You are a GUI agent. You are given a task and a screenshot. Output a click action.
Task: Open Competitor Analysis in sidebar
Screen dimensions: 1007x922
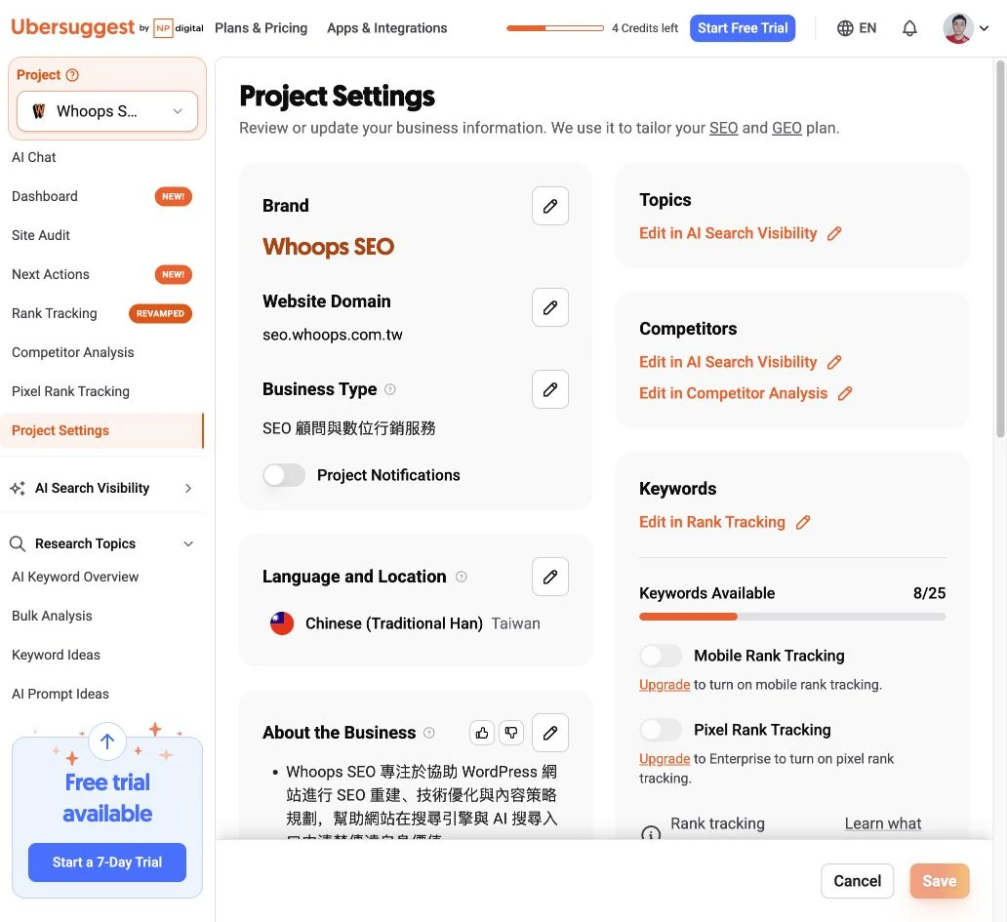click(72, 352)
